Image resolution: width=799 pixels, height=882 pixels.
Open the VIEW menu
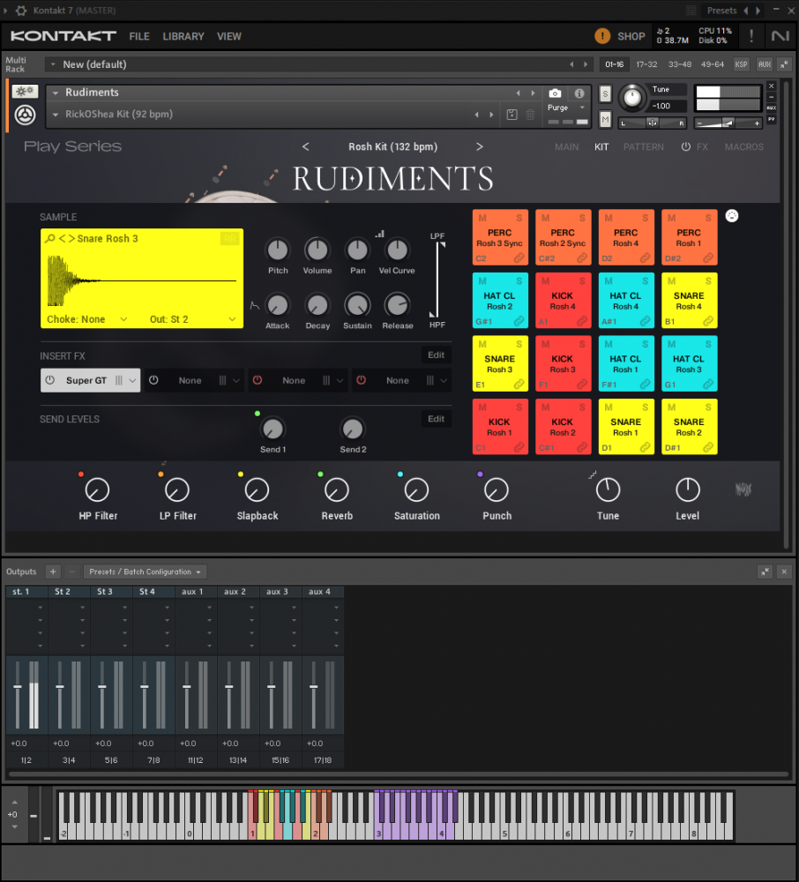click(229, 36)
